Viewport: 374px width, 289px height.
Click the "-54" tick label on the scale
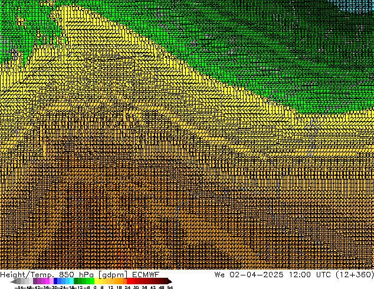18,287
